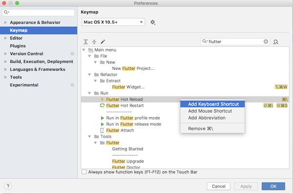Click the pencil edit shortcut icon
Screen dimensions: 293x194
[103, 41]
